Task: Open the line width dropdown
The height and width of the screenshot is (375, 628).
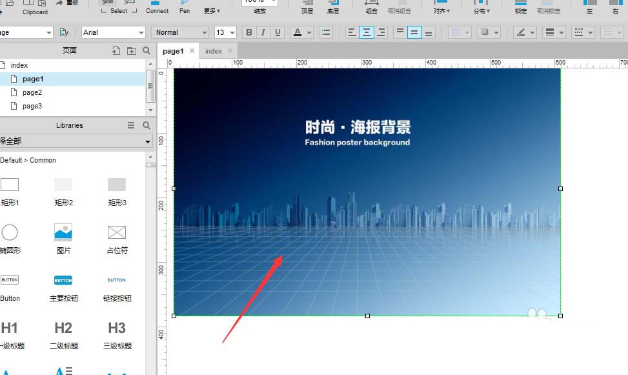Action: pyautogui.click(x=554, y=32)
